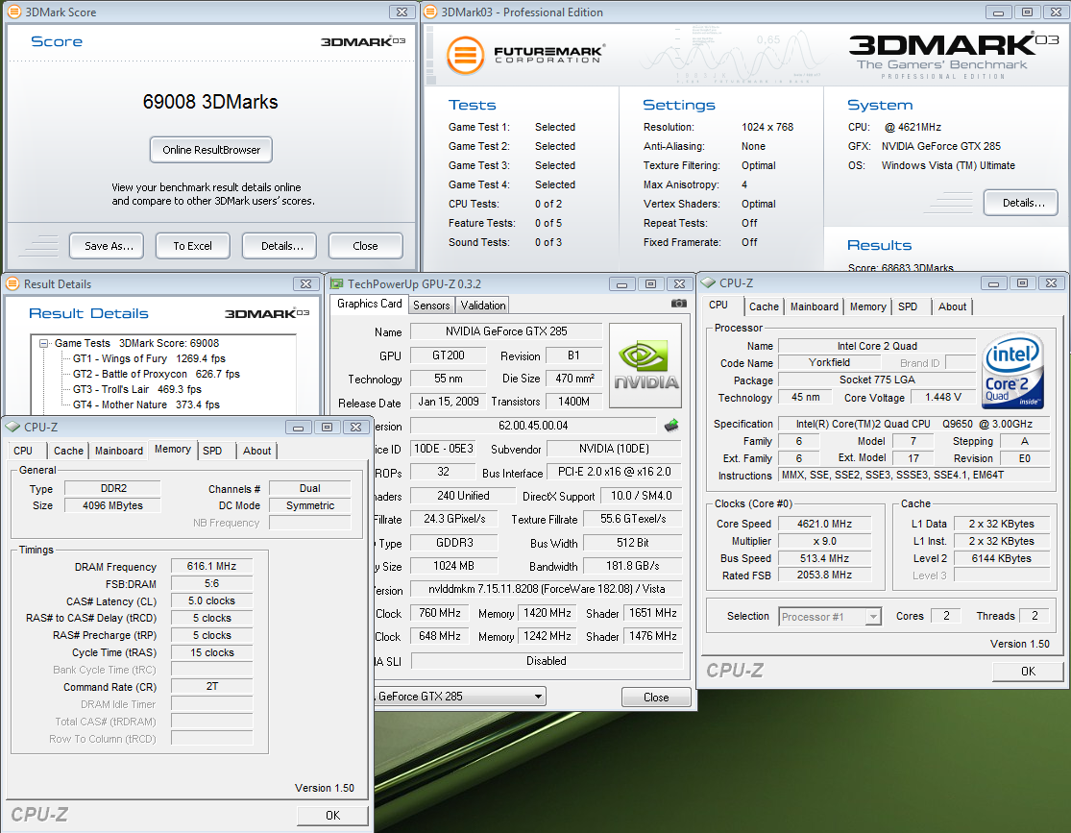Screen dimensions: 1071x833
Task: Click the CPU-Z Memory window title icon
Action: tap(12, 428)
